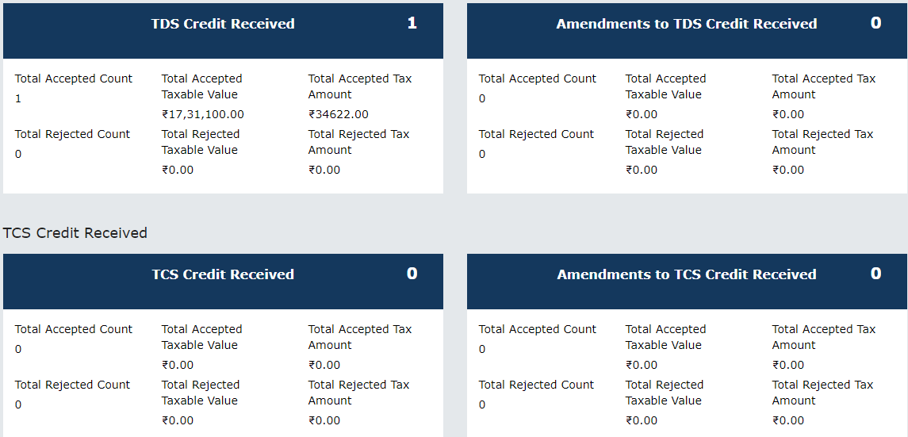The height and width of the screenshot is (437, 908).
Task: Open the Amendments to TCS Credit Received tile
Action: [x=686, y=275]
